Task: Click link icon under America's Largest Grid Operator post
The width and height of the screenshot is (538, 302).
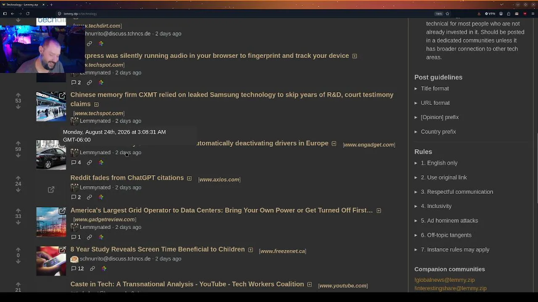Action: 90,237
